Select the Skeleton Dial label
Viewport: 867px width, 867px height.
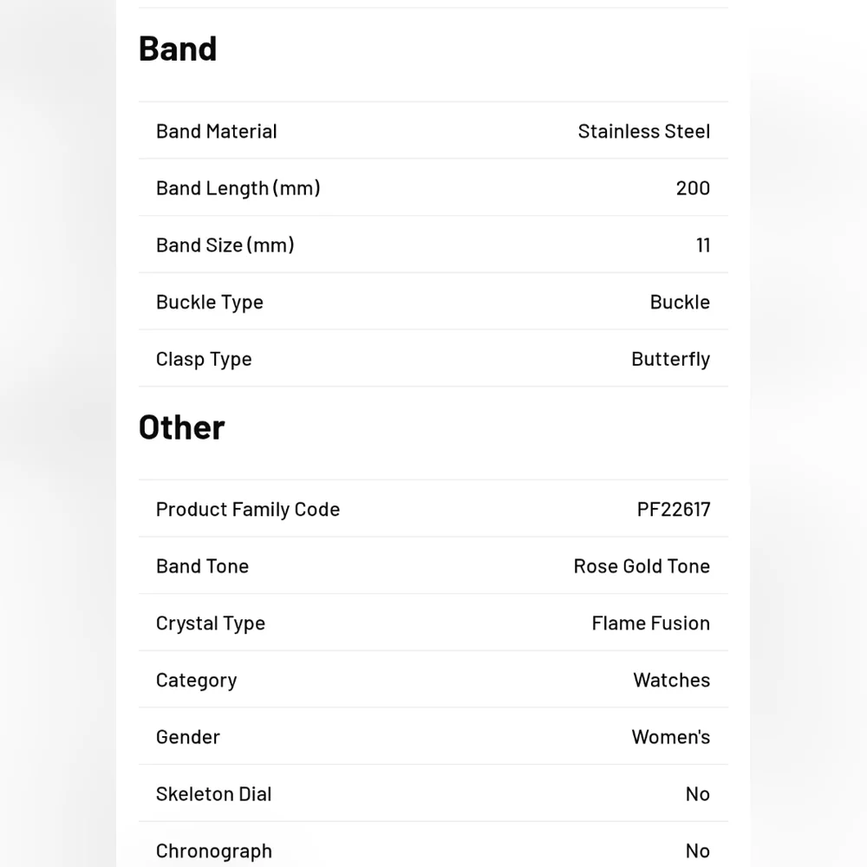point(213,794)
